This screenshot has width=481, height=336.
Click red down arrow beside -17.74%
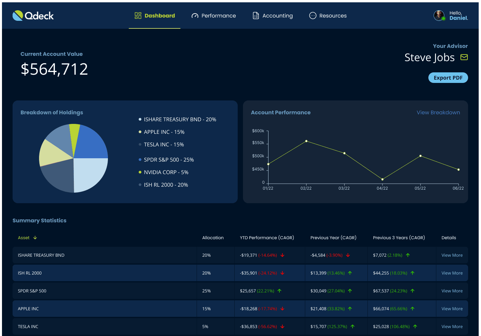pos(282,309)
